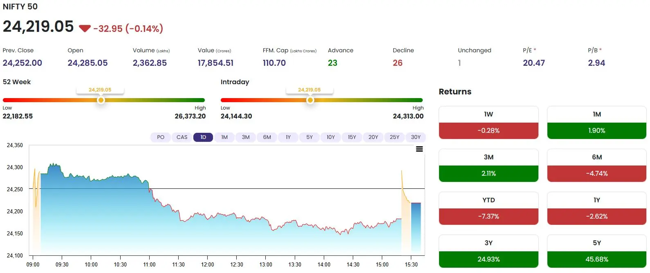This screenshot has width=650, height=273.
Task: Click P/E value 20.47
Action: [x=534, y=63]
